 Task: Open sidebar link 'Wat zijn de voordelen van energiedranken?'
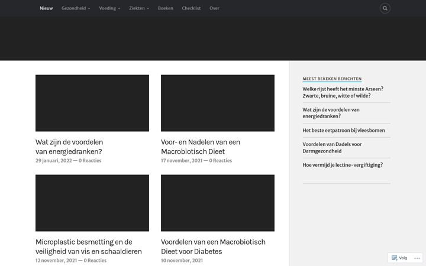coord(331,113)
